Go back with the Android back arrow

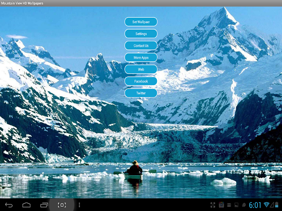9,205
